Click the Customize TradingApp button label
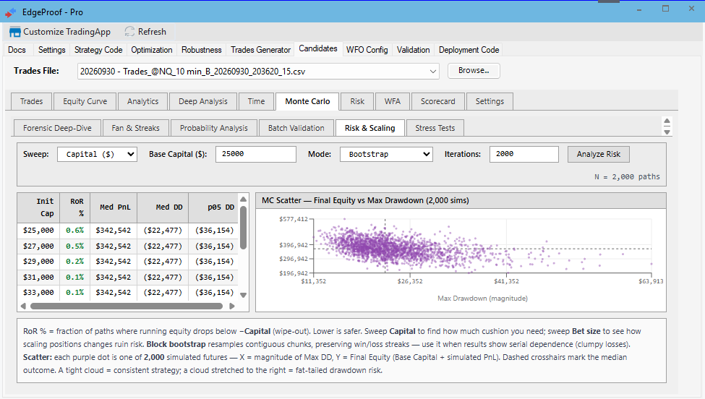 pos(67,32)
